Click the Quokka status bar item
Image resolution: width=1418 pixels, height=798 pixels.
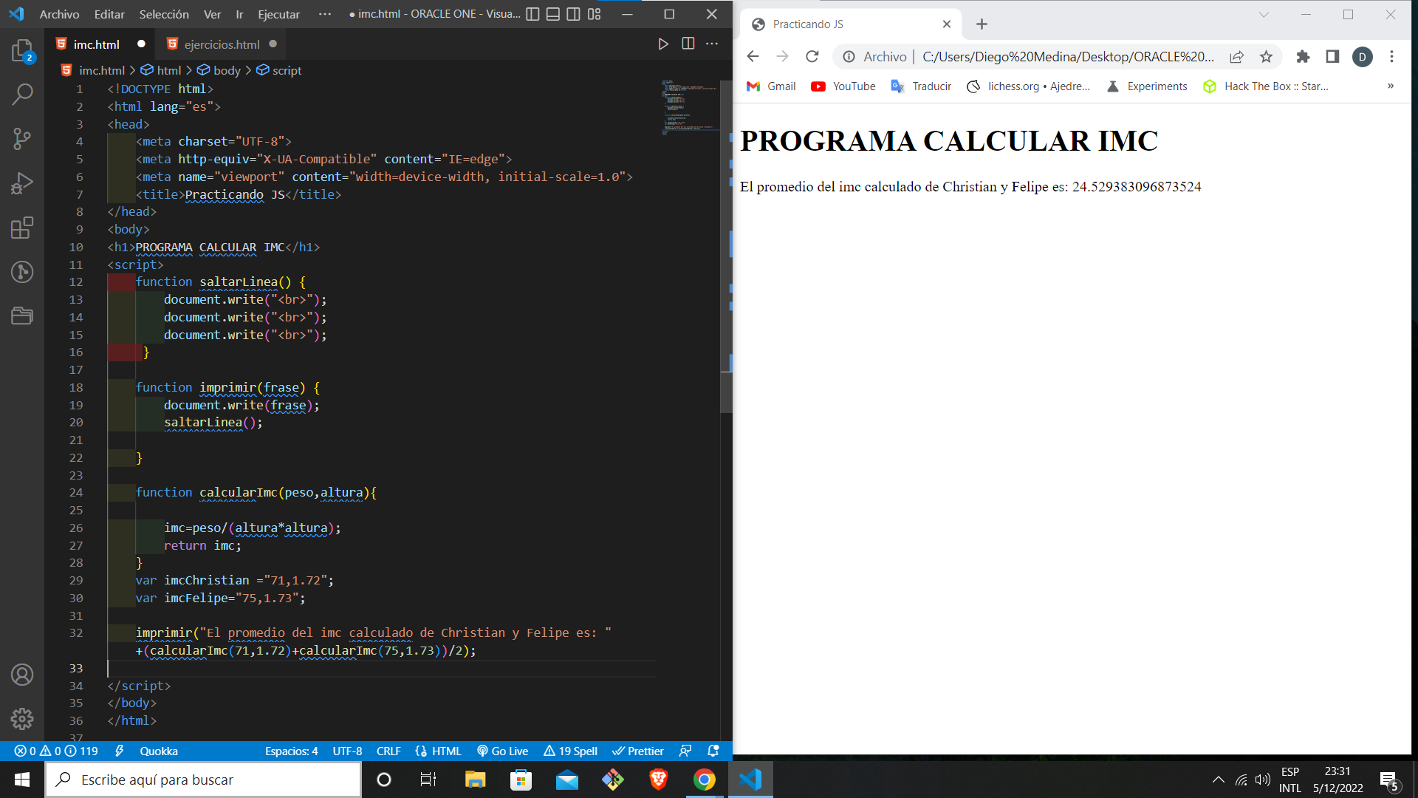tap(159, 751)
